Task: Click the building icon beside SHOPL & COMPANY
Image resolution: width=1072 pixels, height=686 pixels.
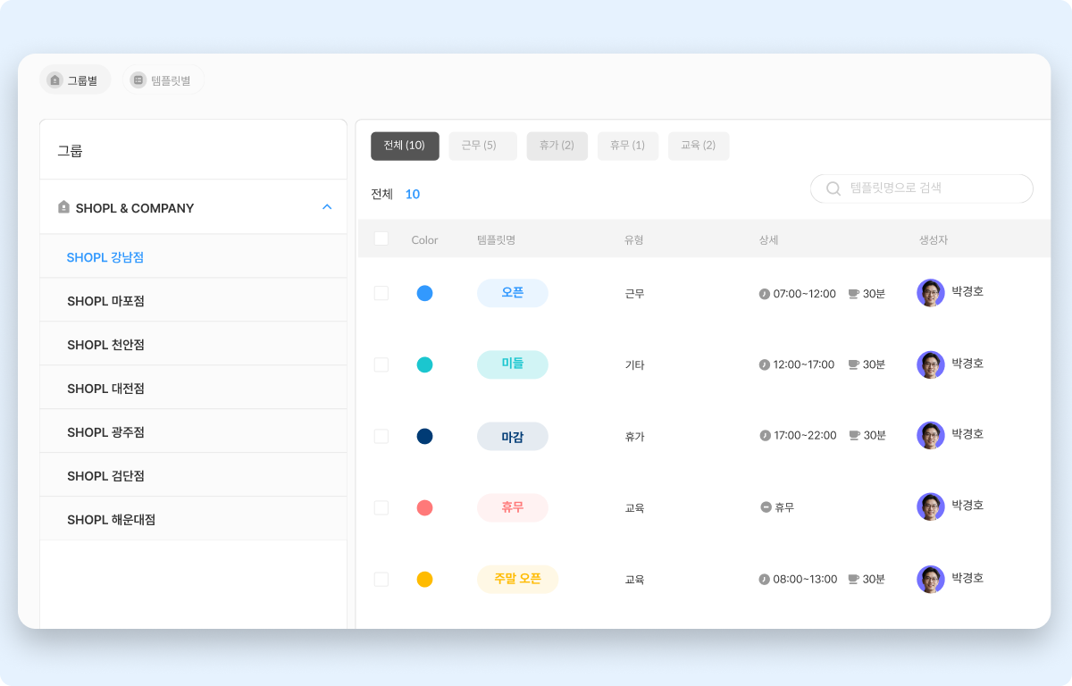Action: 63,207
